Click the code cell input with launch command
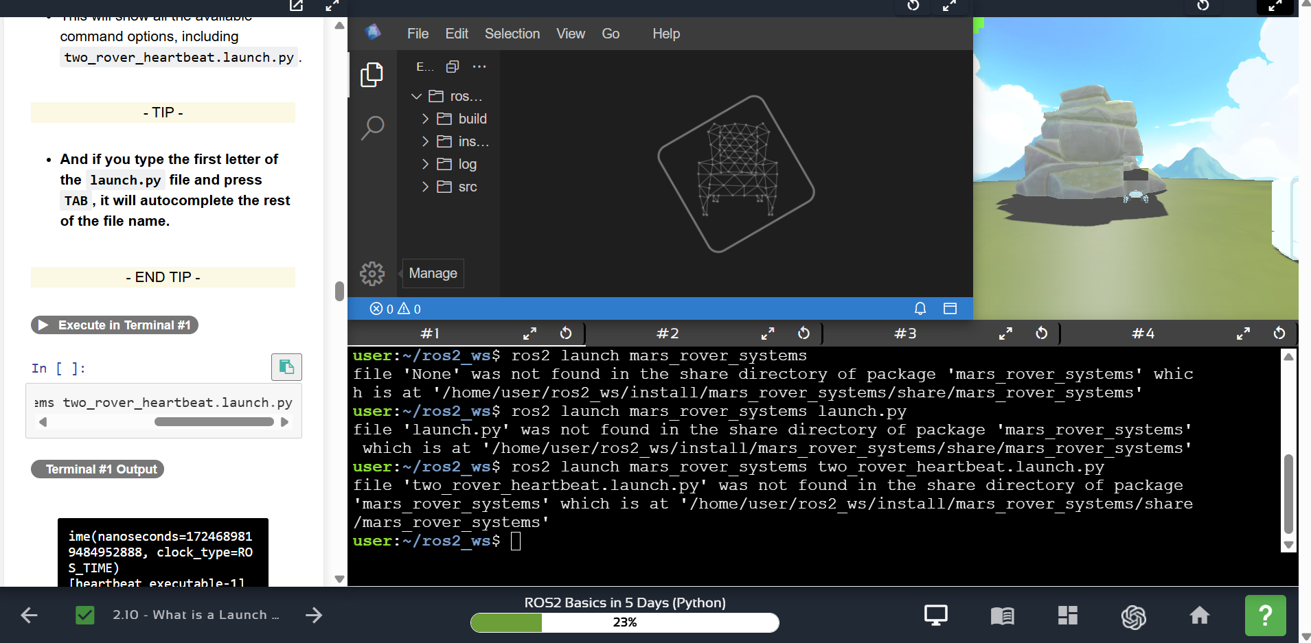1311x643 pixels. click(163, 403)
